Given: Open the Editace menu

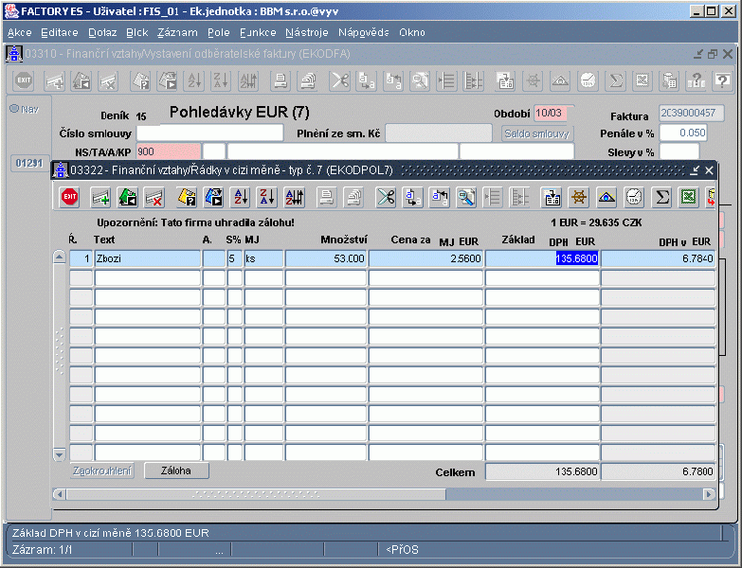Looking at the screenshot, I should [x=60, y=32].
